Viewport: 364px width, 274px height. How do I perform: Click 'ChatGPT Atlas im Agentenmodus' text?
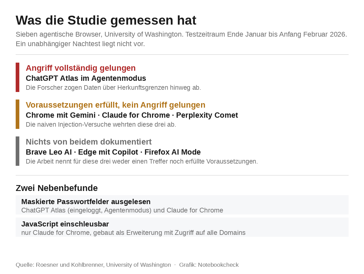coord(86,78)
